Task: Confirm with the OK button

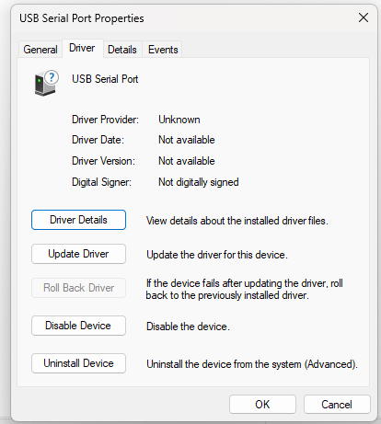Action: [x=262, y=405]
